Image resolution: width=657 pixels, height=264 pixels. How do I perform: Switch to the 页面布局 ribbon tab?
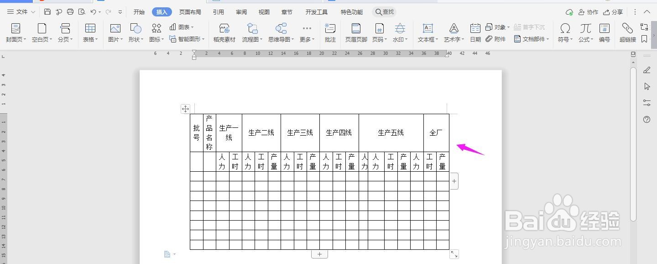point(190,12)
